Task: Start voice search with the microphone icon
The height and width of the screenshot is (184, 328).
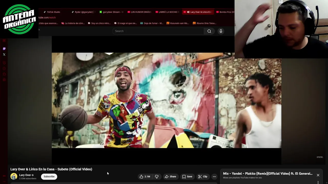Action: tap(221, 31)
